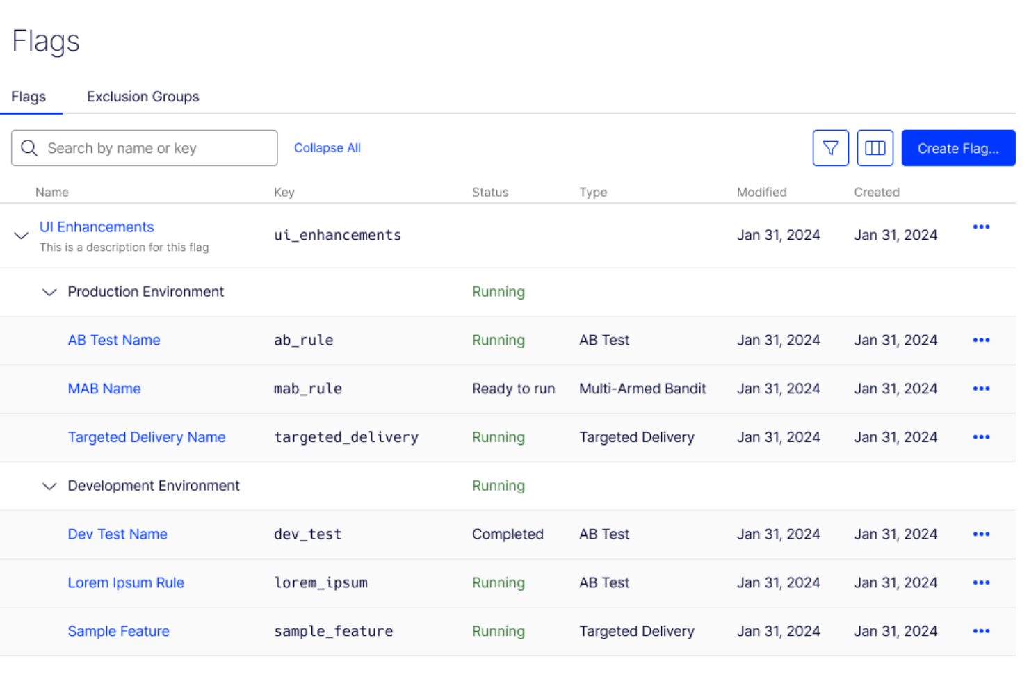Open the ellipsis menu for MAB Name
Screen dimensions: 1029x686
point(981,389)
